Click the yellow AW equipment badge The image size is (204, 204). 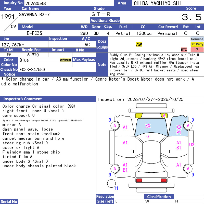[139, 44]
